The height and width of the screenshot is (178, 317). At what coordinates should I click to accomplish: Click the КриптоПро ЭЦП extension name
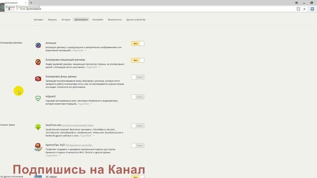(x=55, y=145)
